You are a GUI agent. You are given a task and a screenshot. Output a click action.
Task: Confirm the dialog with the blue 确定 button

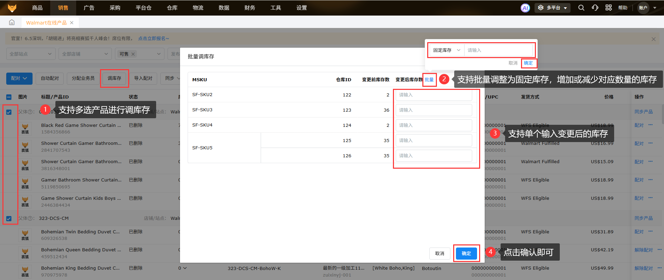(x=466, y=253)
